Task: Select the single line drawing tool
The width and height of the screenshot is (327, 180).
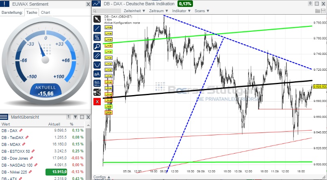Action: tap(97, 28)
